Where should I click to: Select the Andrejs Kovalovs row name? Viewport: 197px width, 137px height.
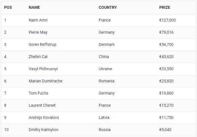[x=44, y=117]
